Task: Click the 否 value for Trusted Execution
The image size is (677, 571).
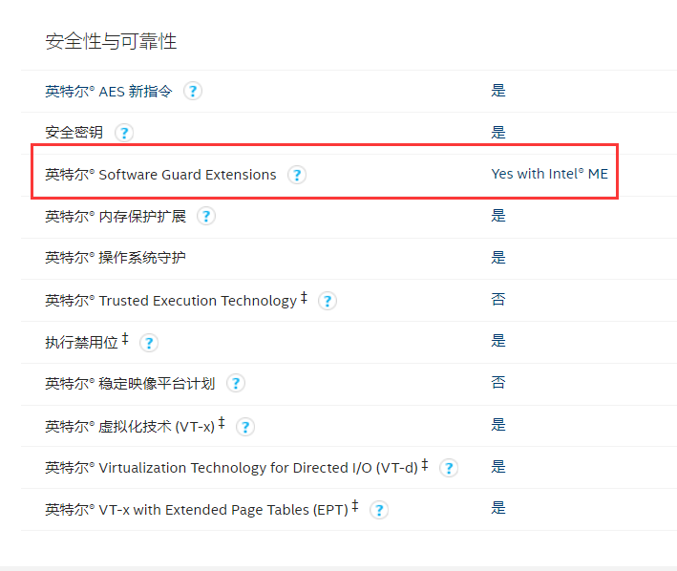Action: click(x=498, y=299)
